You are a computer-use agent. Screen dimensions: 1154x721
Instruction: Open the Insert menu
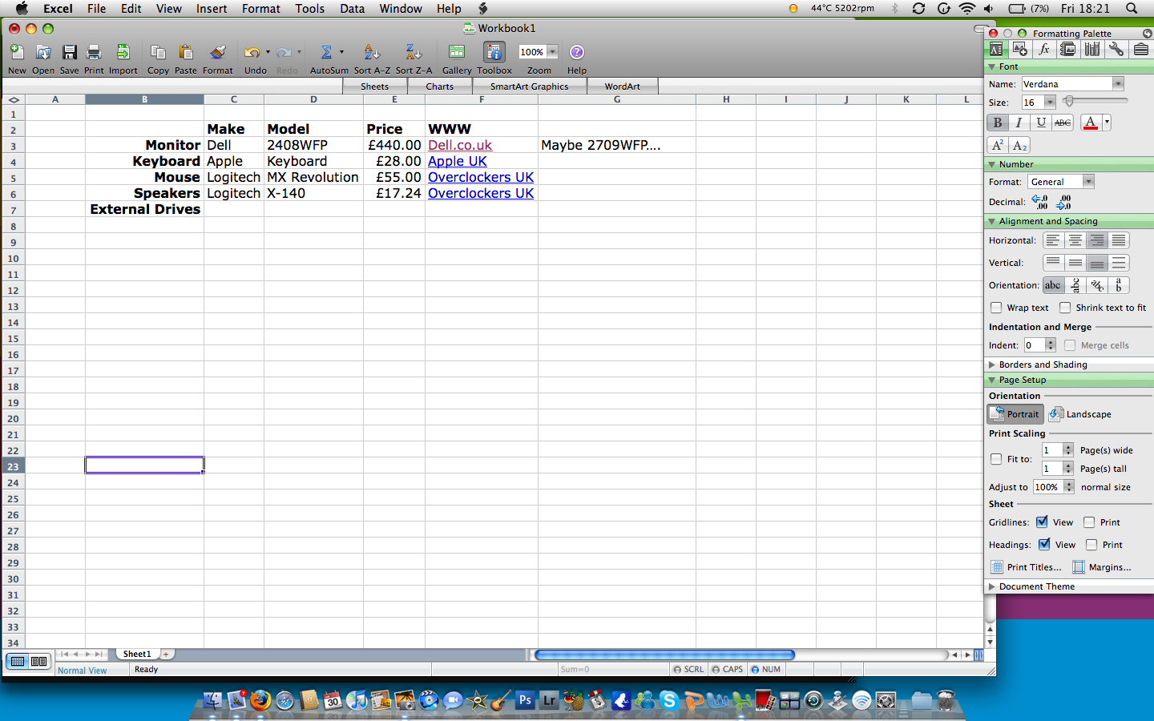212,9
